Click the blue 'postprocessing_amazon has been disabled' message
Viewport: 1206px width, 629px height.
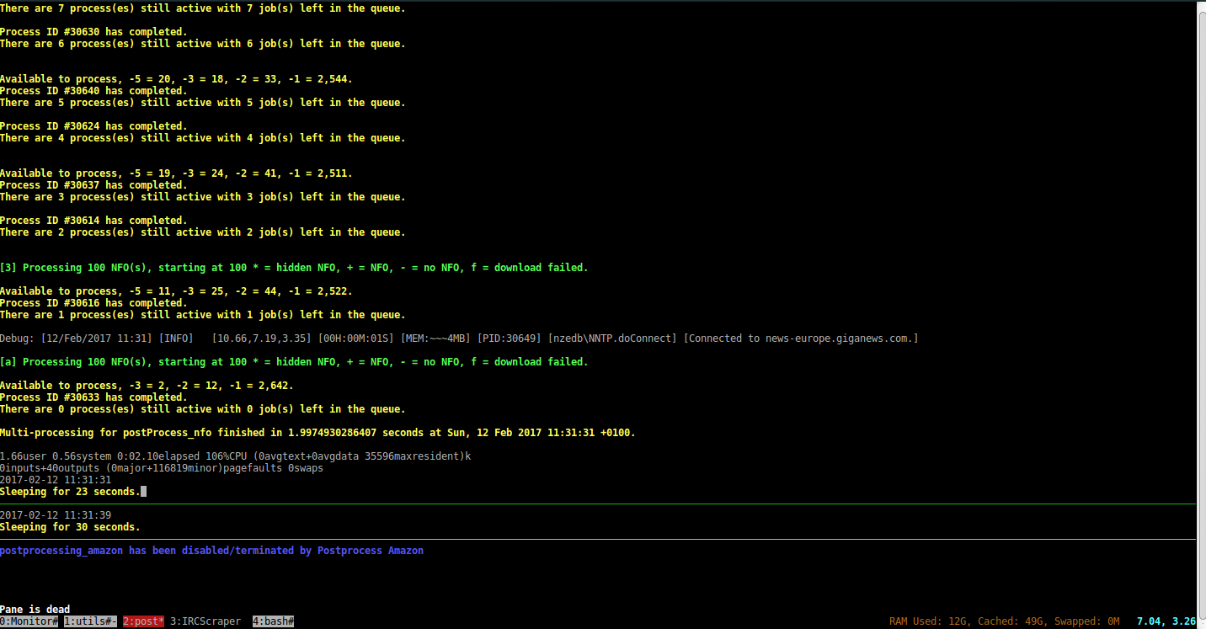[211, 551]
